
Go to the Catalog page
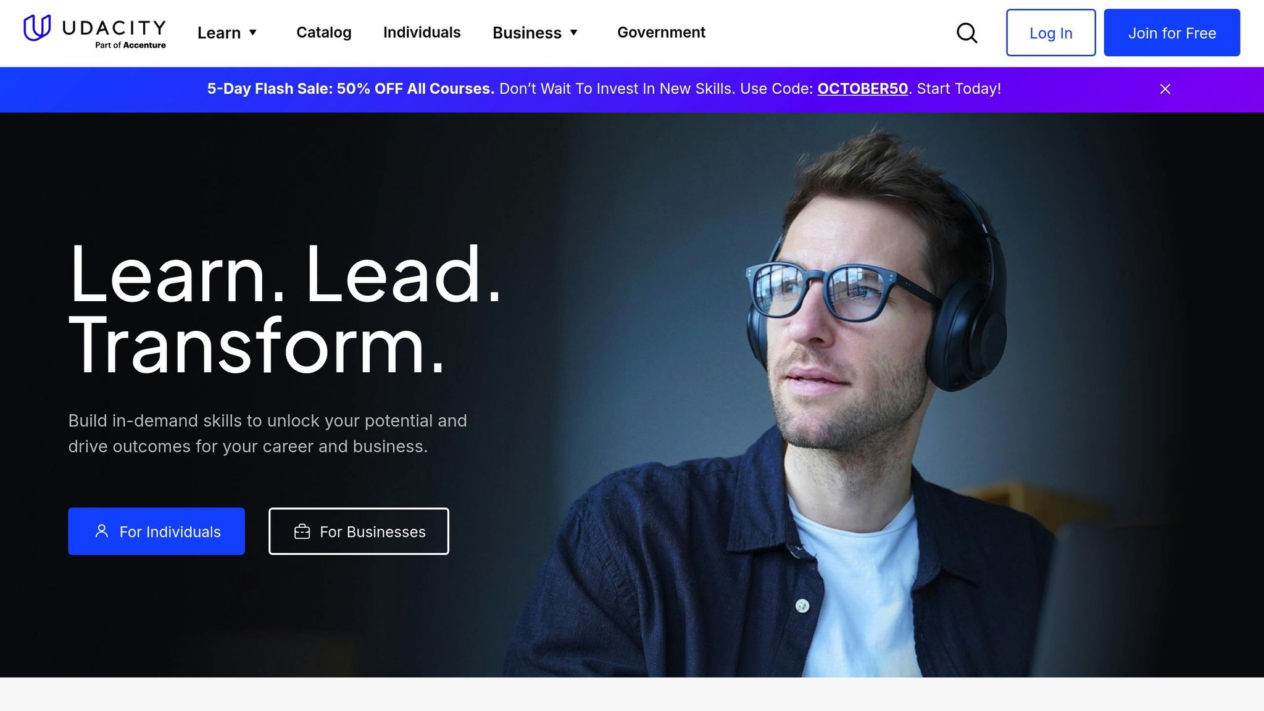point(323,32)
